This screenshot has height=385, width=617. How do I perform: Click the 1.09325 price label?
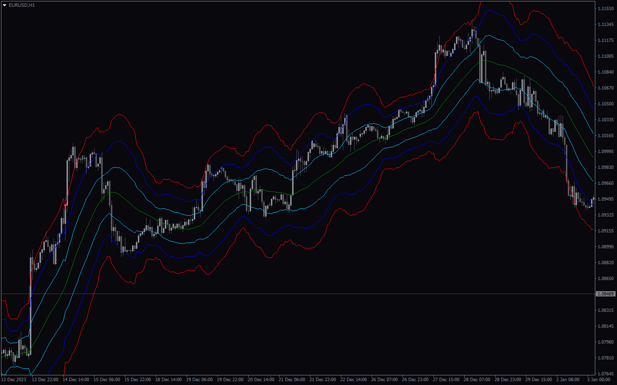605,215
